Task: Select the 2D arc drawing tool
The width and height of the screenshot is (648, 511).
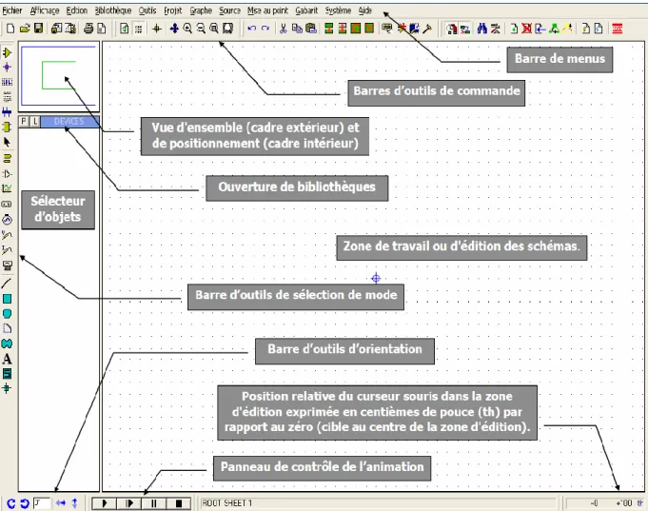Action: click(7, 328)
